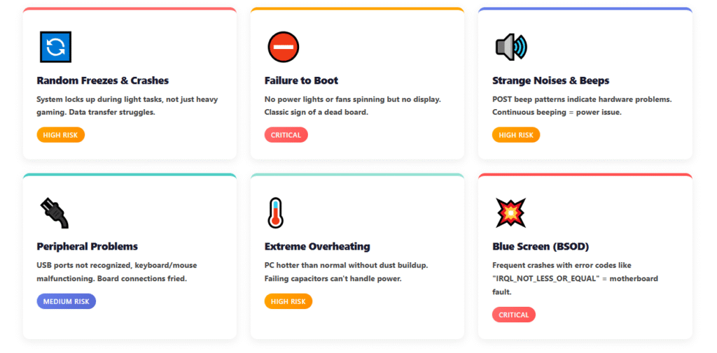The width and height of the screenshot is (717, 353).
Task: Click Critical badge under Failure to Boot
Action: [286, 135]
